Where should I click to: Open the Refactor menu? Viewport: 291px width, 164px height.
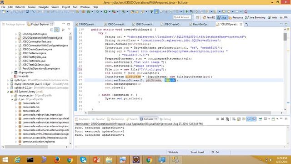[20, 7]
